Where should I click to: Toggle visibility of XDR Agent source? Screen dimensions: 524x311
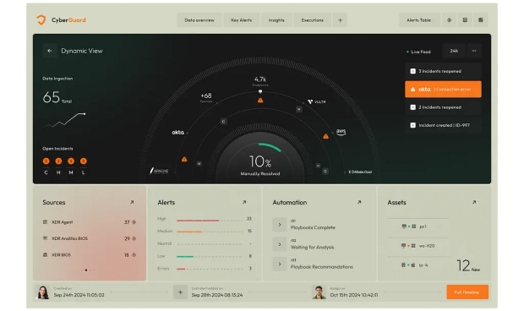(x=134, y=222)
